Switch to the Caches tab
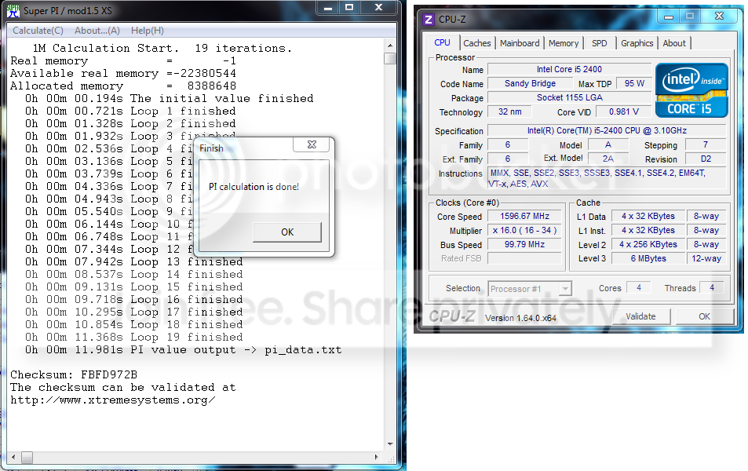748x471 pixels. (477, 43)
